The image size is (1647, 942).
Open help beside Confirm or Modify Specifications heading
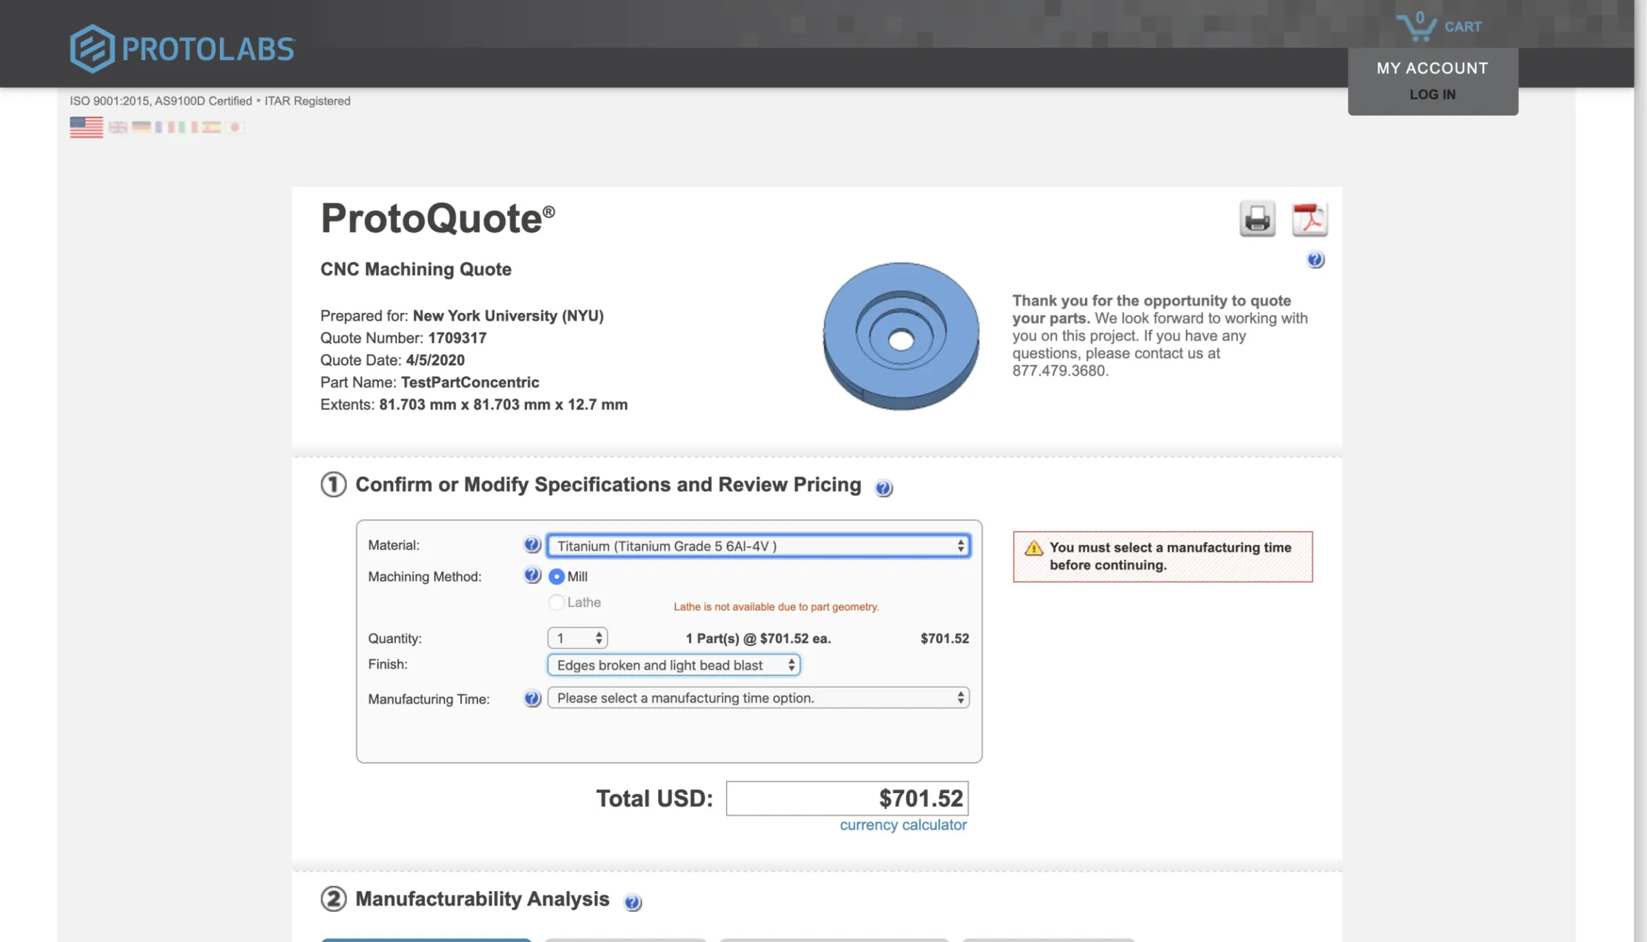tap(883, 488)
